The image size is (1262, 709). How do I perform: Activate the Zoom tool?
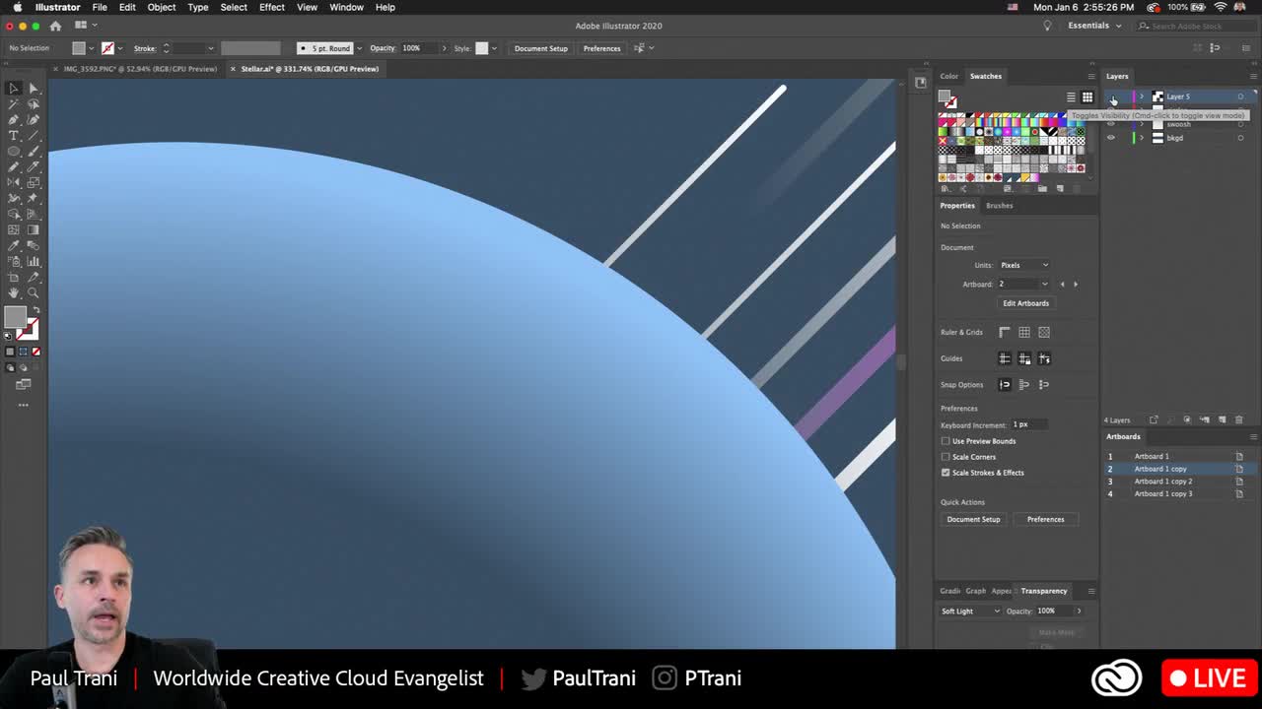pyautogui.click(x=33, y=294)
